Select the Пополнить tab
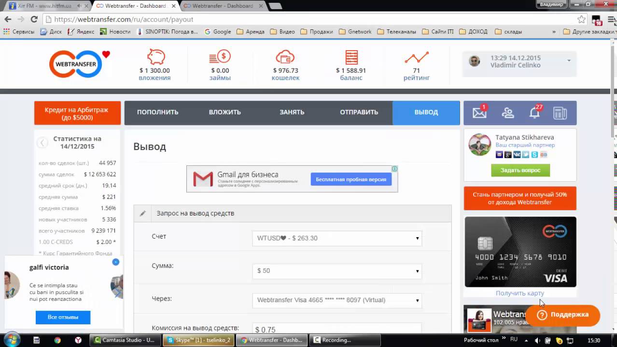 click(x=157, y=112)
